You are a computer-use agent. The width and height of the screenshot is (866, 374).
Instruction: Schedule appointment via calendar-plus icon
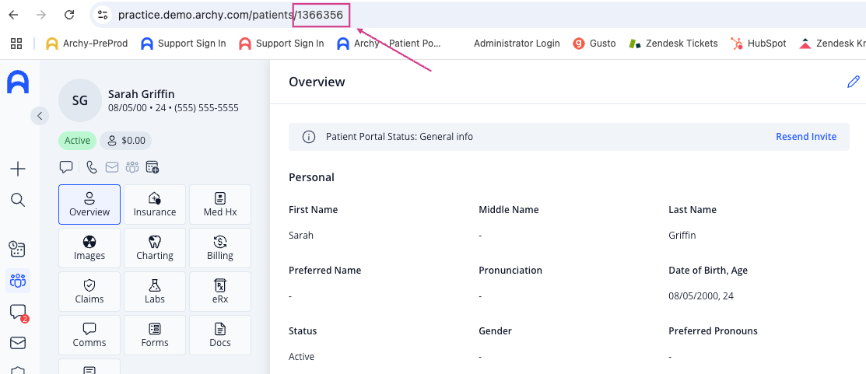153,166
